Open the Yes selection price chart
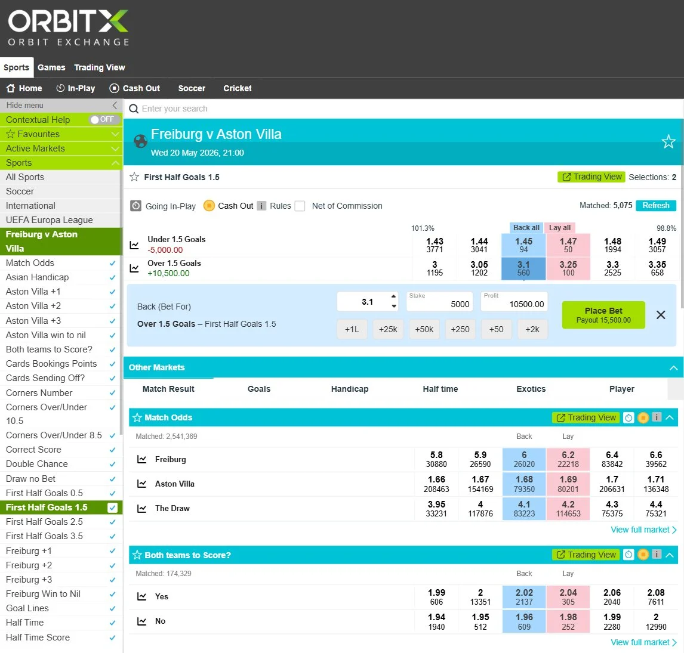This screenshot has width=684, height=653. (142, 596)
